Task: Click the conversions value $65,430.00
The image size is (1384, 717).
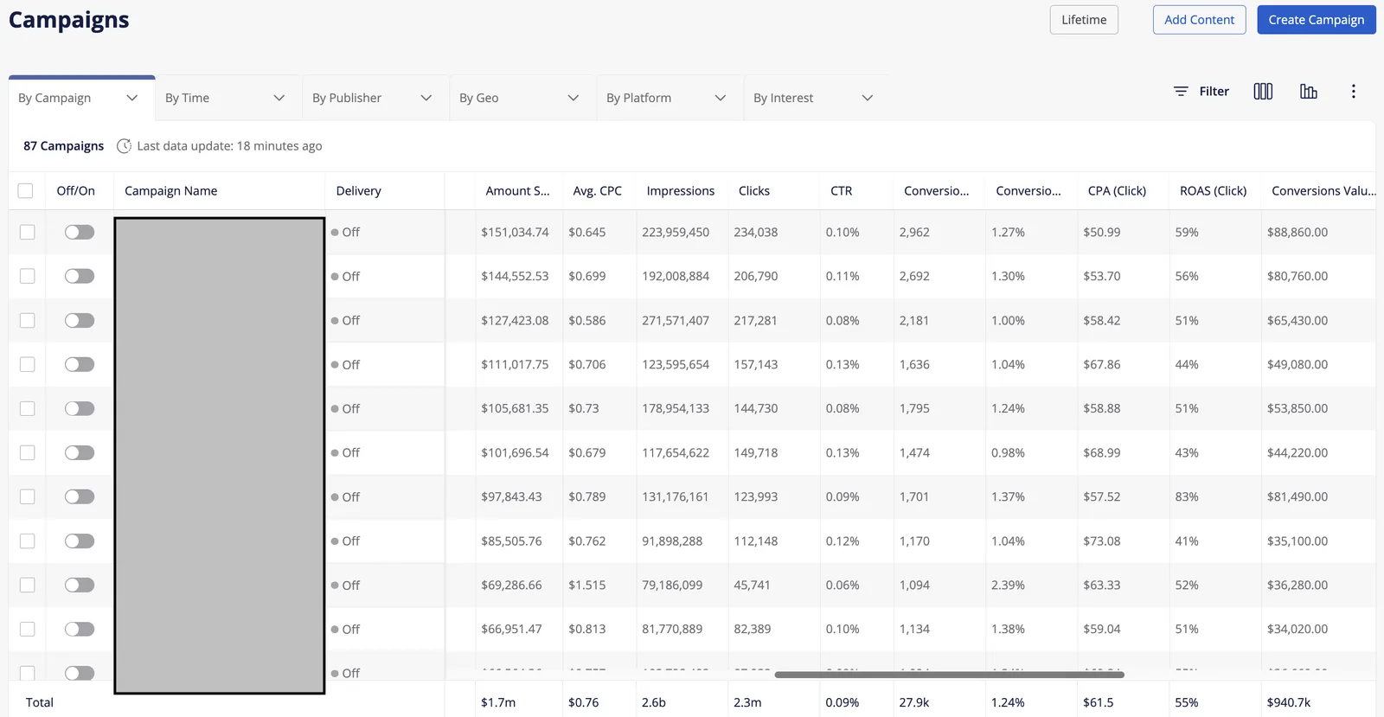Action: tap(1297, 320)
